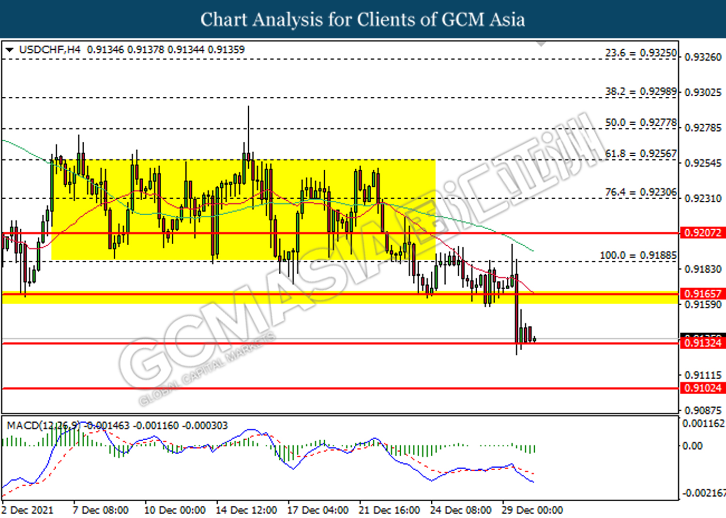Click the 0.91590 price axis value

point(703,305)
